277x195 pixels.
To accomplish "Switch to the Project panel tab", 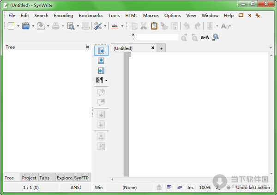I will (x=29, y=177).
